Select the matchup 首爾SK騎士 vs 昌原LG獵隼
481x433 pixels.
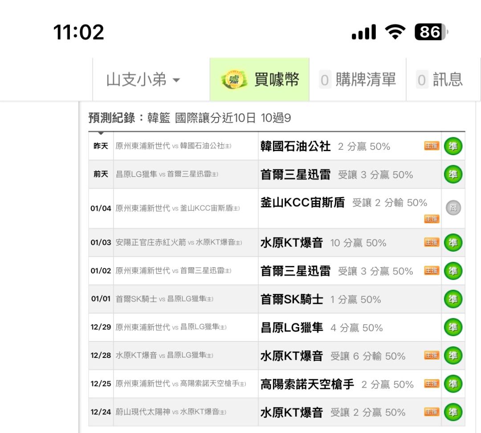tap(164, 299)
